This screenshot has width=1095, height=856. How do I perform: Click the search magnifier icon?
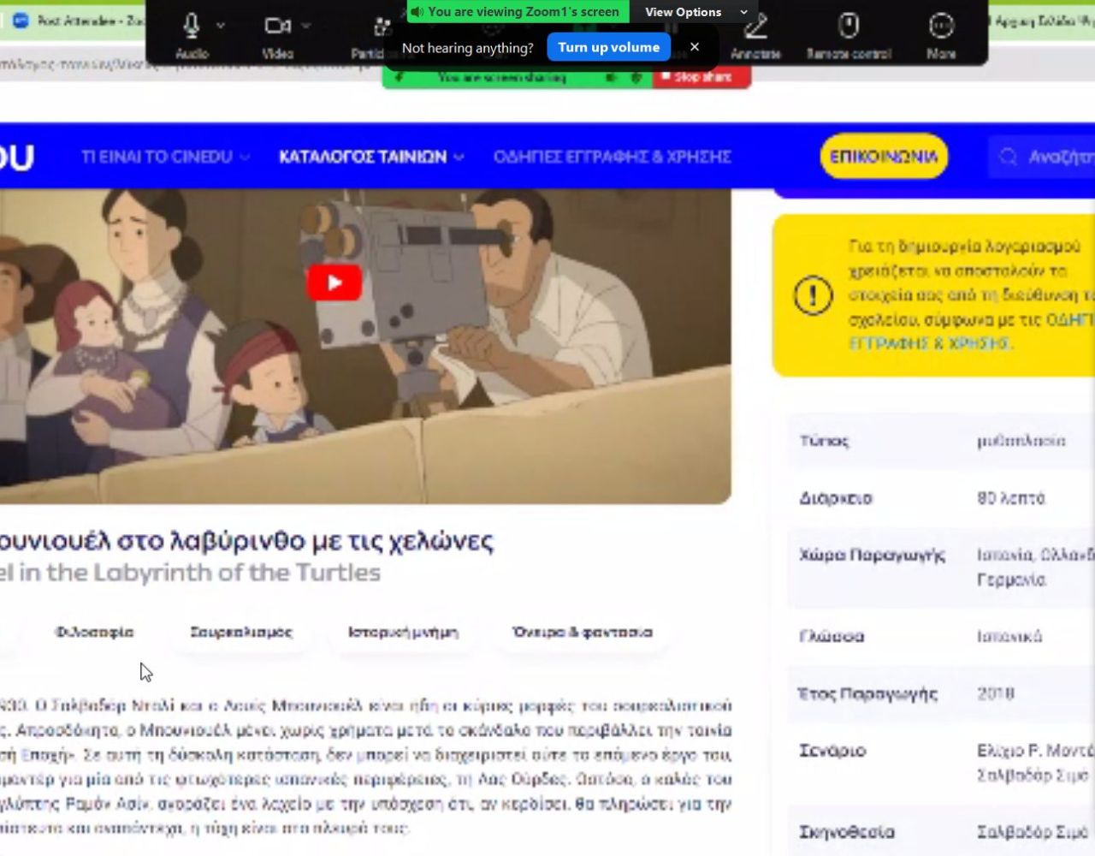pyautogui.click(x=1009, y=157)
